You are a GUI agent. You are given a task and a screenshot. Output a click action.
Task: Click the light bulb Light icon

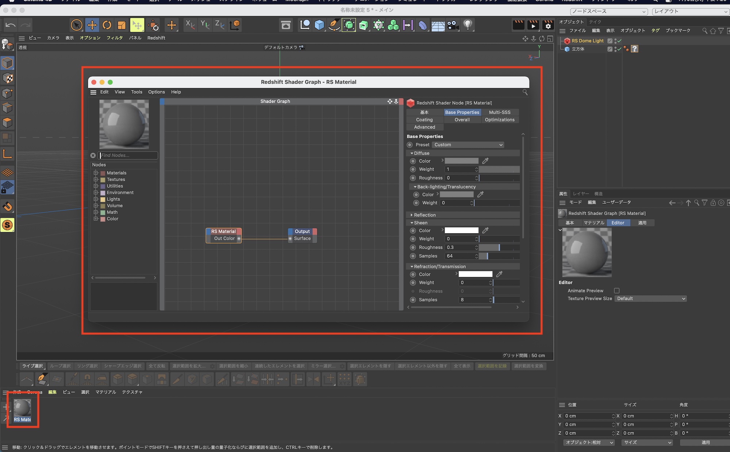(468, 25)
